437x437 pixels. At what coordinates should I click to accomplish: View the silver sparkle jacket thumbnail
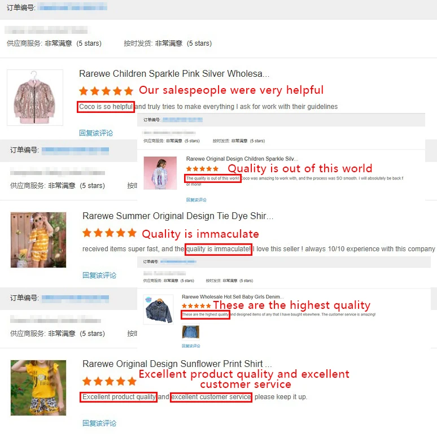coord(160,173)
